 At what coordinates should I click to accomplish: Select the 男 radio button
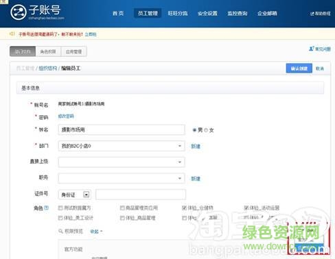[194, 130]
